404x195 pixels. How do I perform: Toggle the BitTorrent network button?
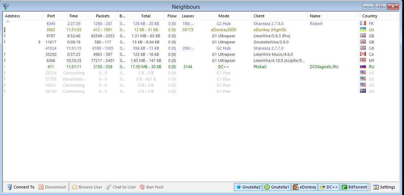click(355, 187)
